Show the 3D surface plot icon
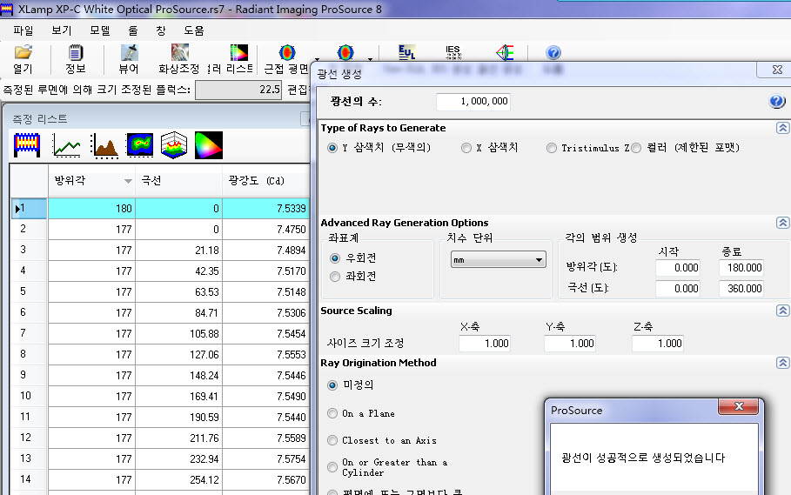 (174, 145)
